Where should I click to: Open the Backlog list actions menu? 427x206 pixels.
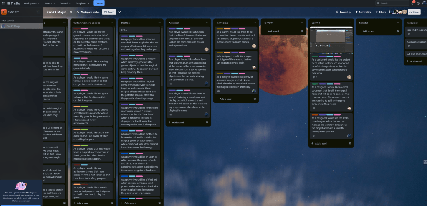(159, 22)
